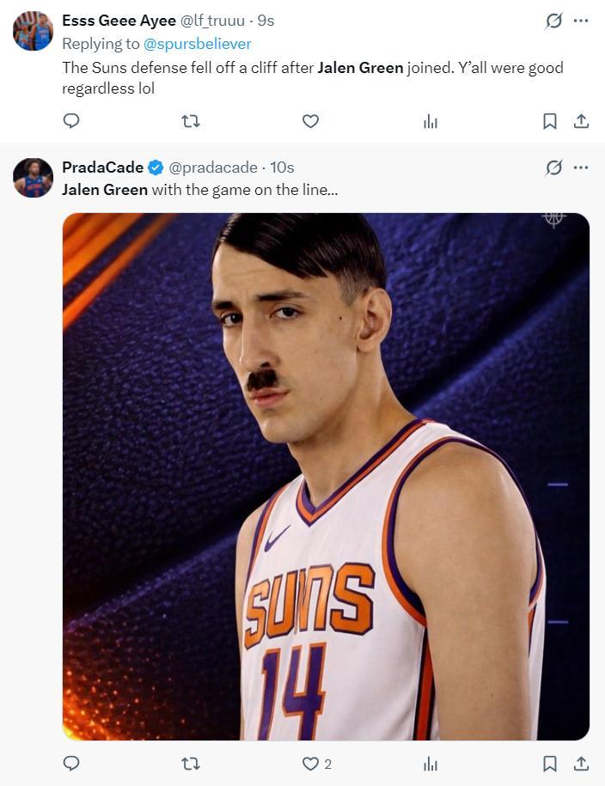The width and height of the screenshot is (605, 786).
Task: Open Esss Geee Ayee profile name
Action: click(x=119, y=21)
